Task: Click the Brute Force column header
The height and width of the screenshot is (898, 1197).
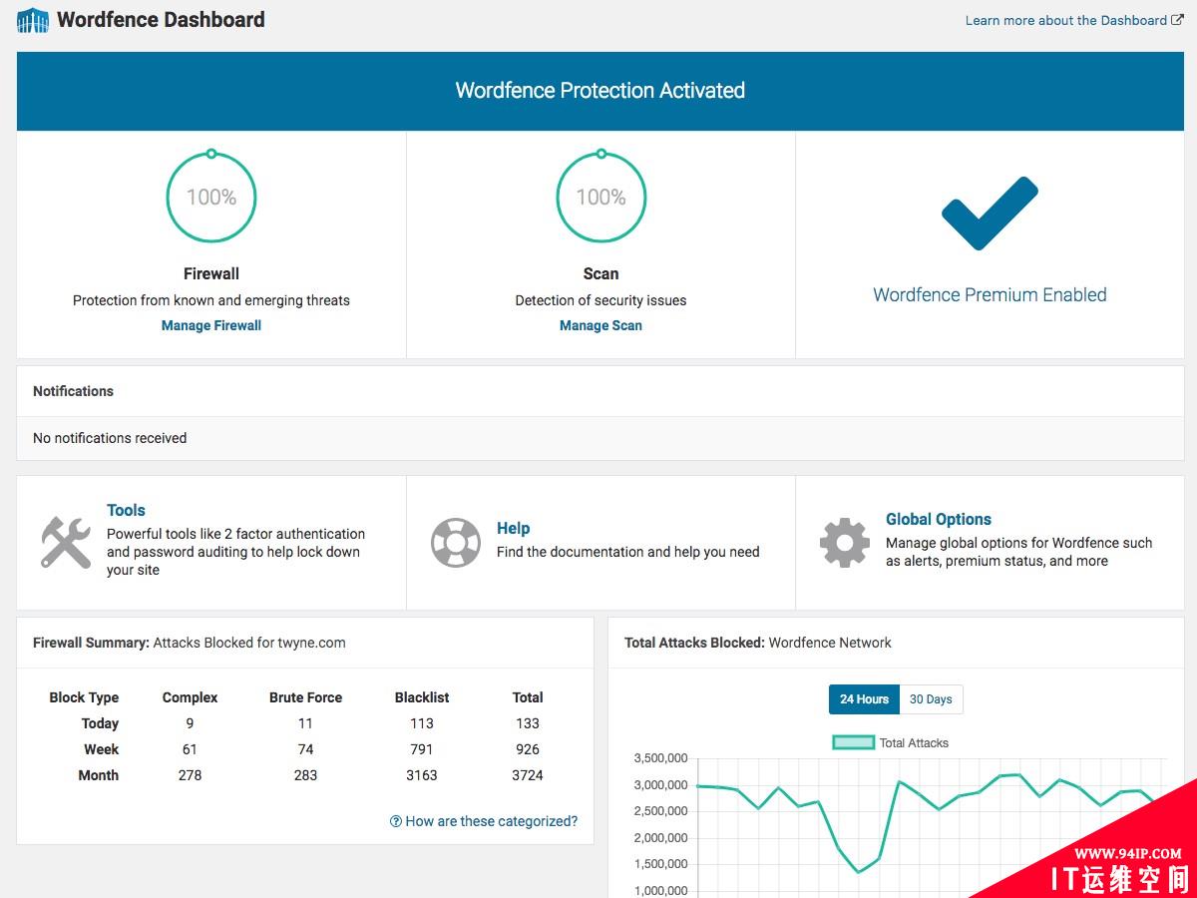Action: 305,697
